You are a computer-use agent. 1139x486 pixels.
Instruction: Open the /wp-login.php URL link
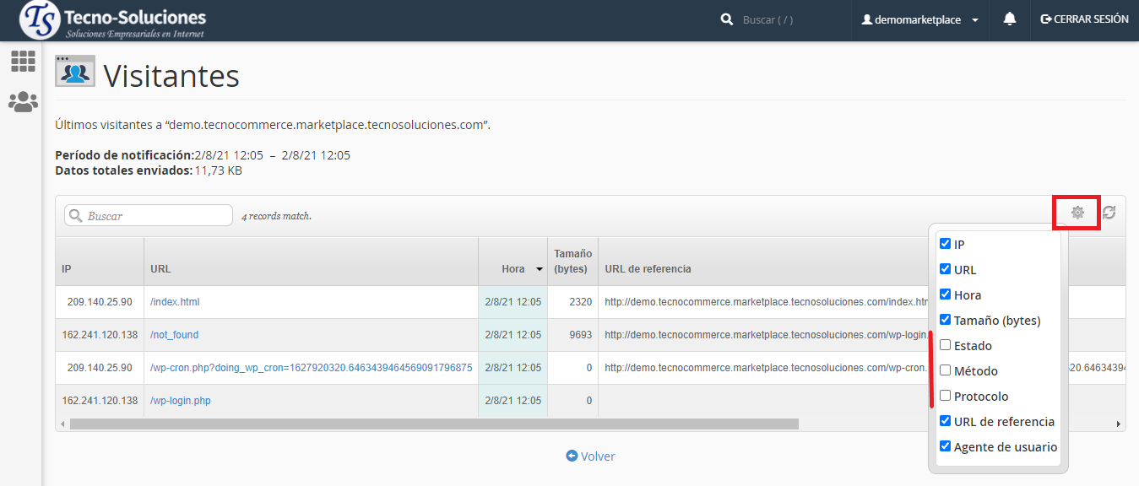click(181, 401)
